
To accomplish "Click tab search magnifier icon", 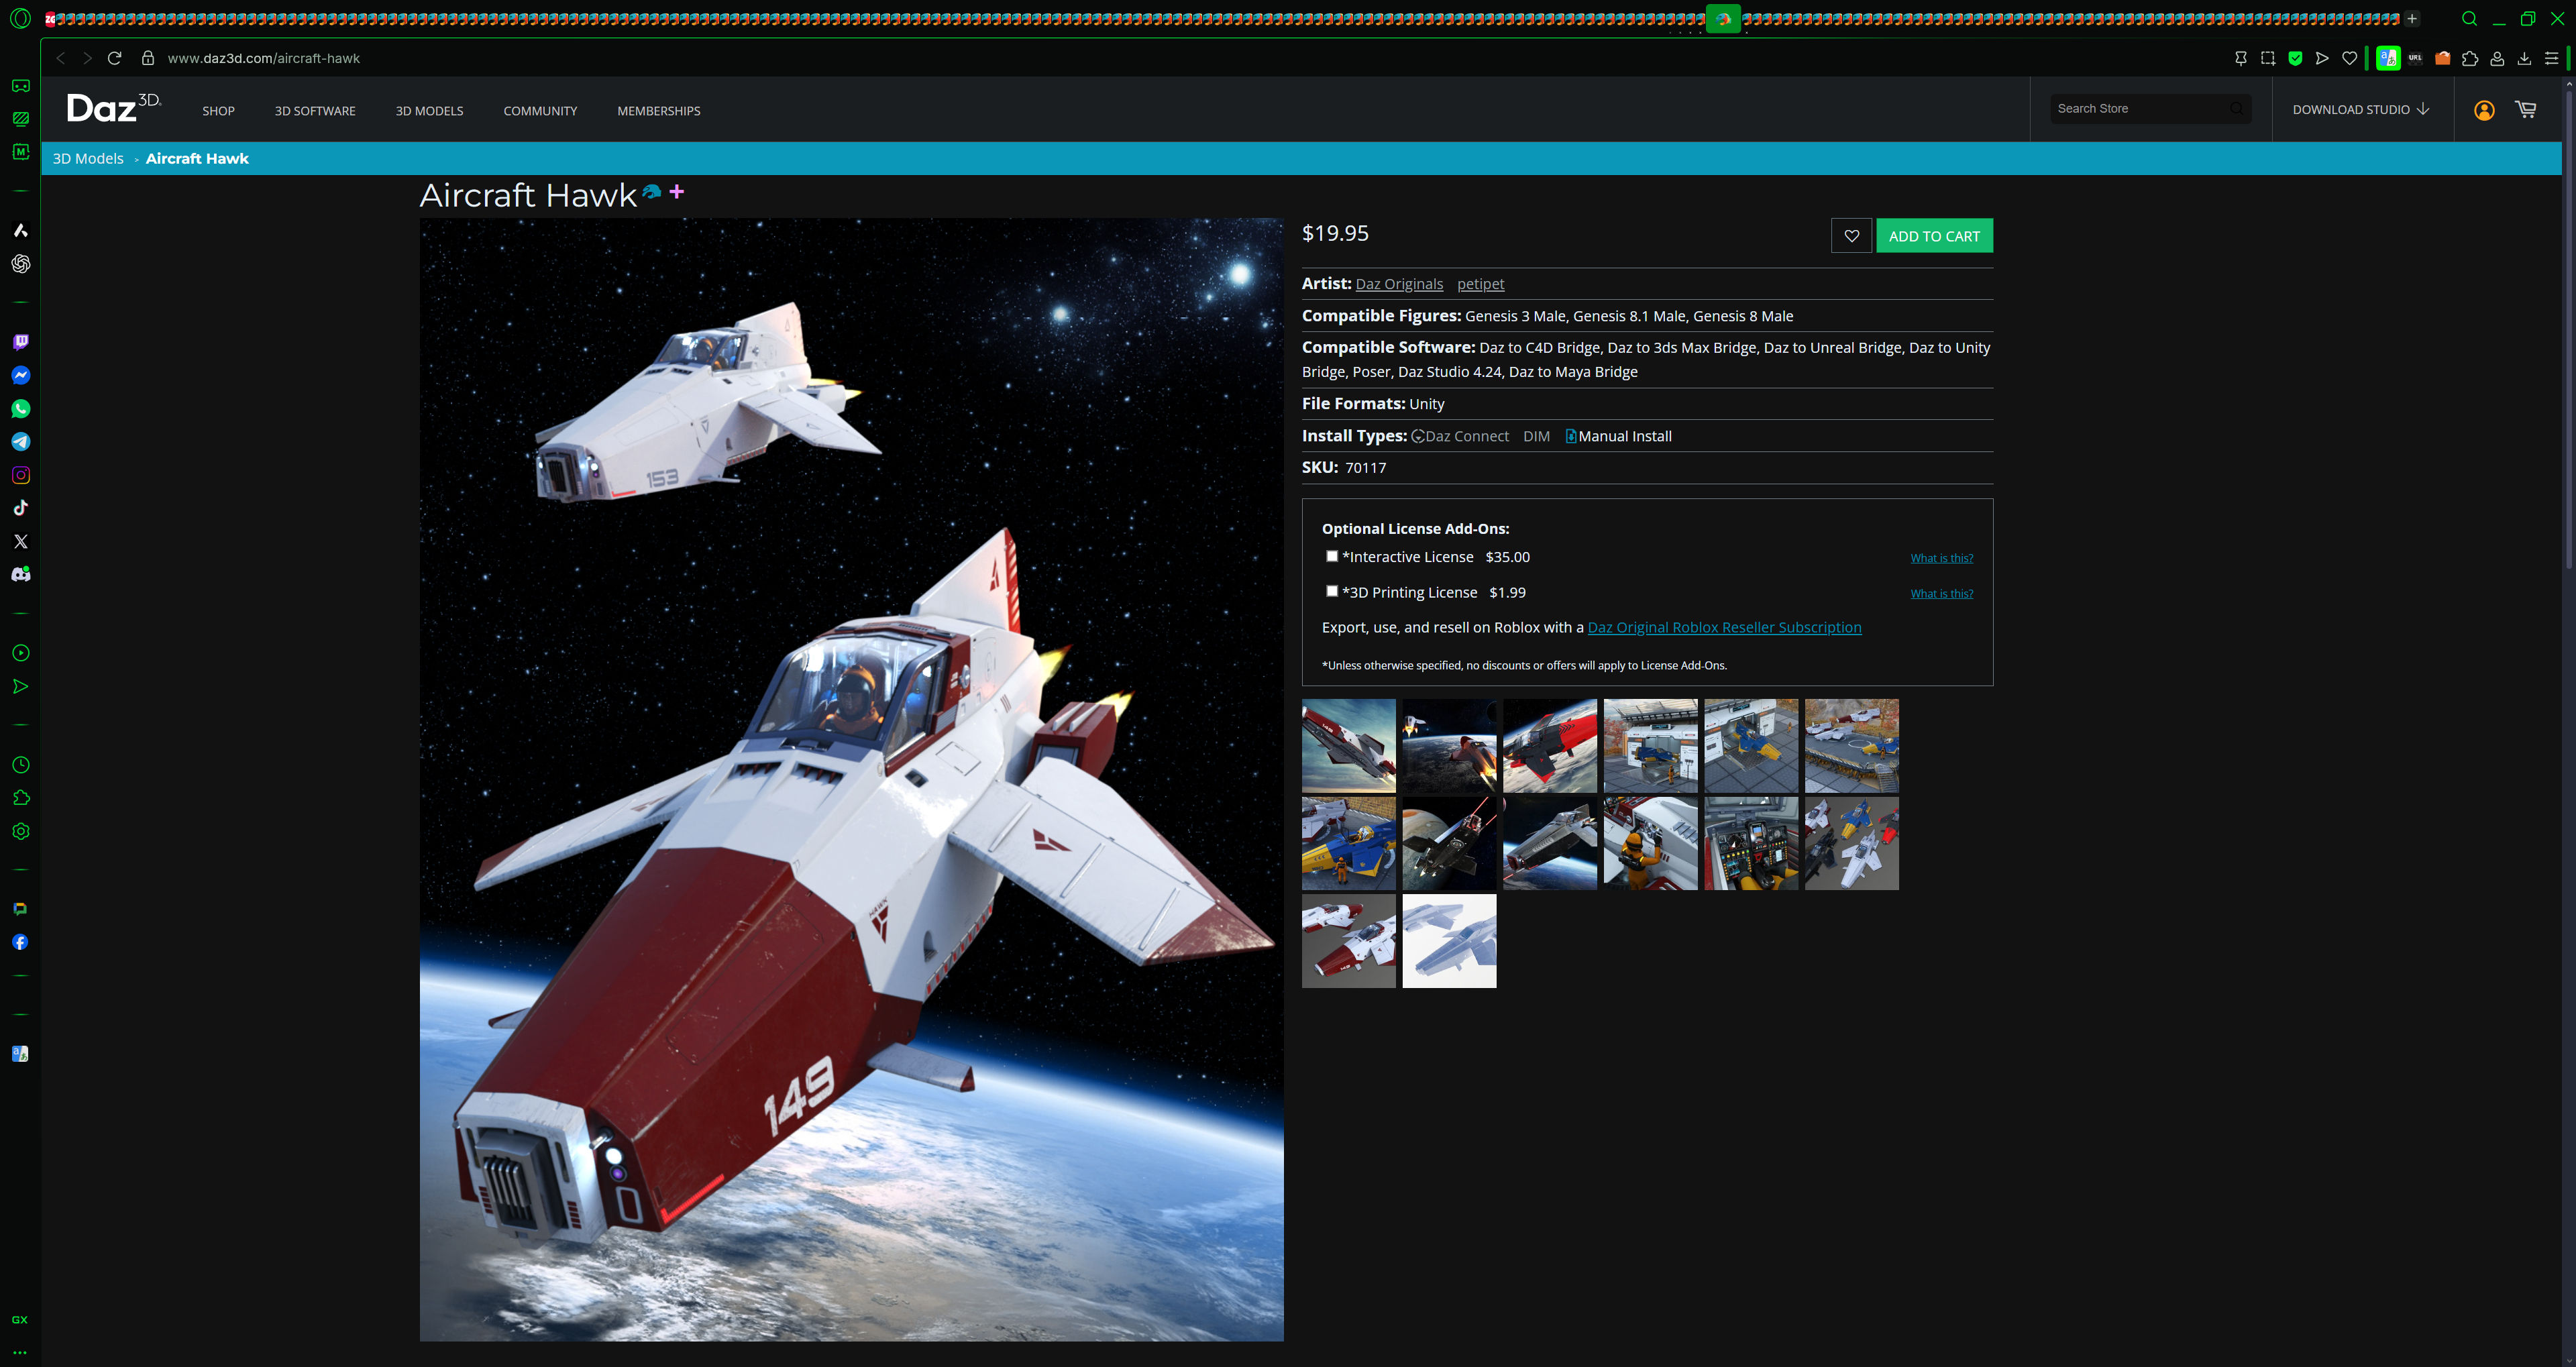I will pyautogui.click(x=2469, y=18).
